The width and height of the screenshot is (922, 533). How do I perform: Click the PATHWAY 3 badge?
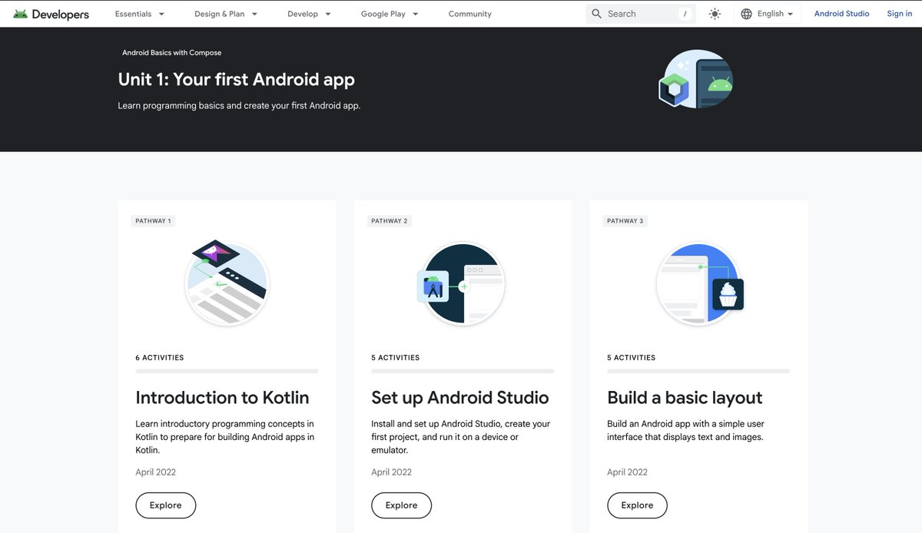625,221
